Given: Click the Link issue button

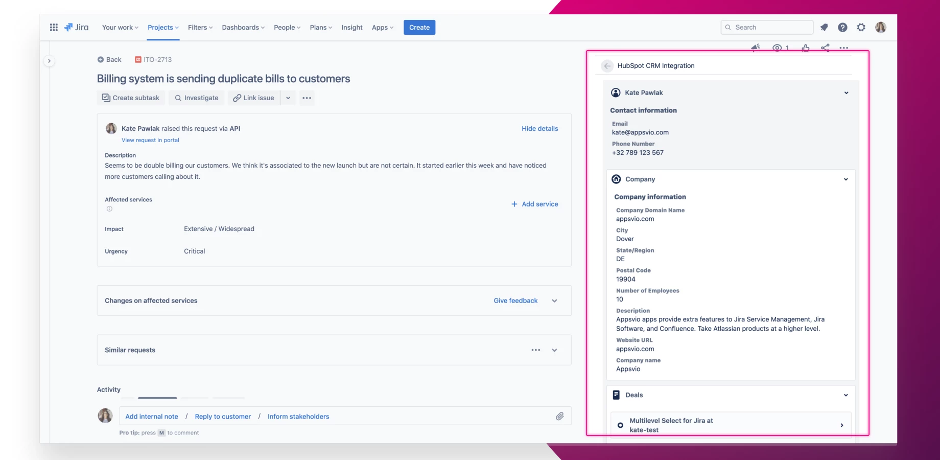Looking at the screenshot, I should pos(254,98).
